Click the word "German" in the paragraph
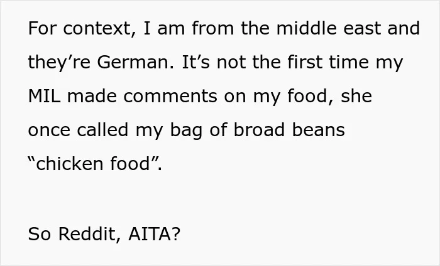This screenshot has width=440, height=266. 135,62
